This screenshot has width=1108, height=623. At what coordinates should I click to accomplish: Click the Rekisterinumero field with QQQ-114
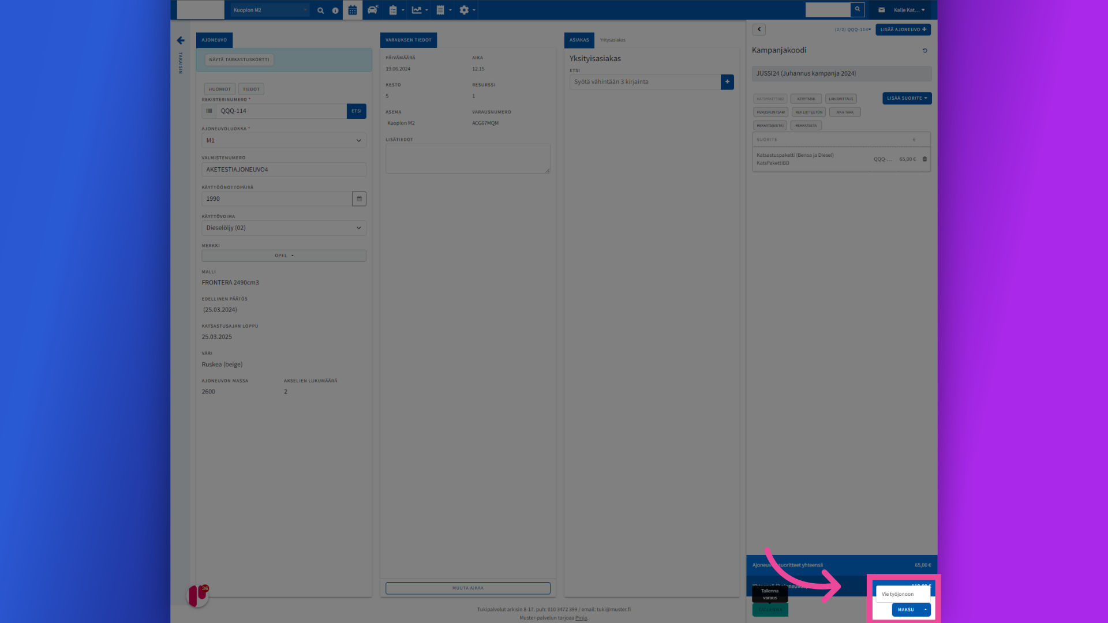coord(282,111)
